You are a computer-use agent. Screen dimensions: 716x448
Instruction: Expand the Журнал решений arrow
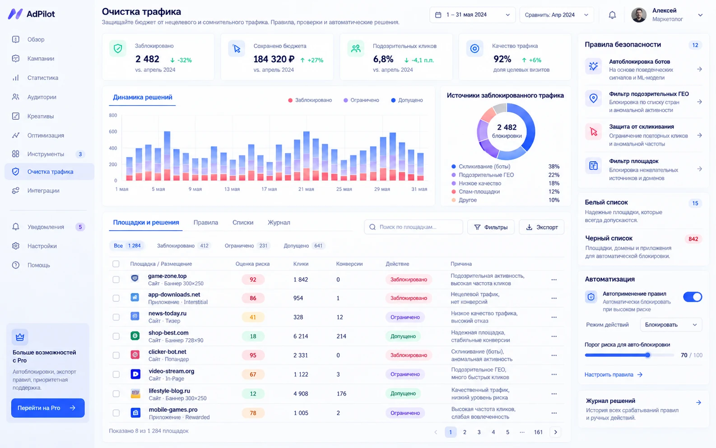coord(698,402)
